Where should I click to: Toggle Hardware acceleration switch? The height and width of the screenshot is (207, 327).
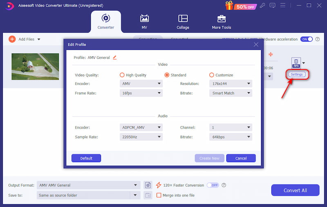pyautogui.click(x=306, y=39)
